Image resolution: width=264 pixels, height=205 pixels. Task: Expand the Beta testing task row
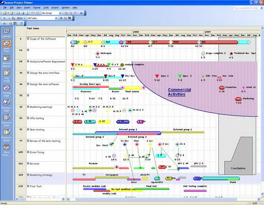point(28,129)
